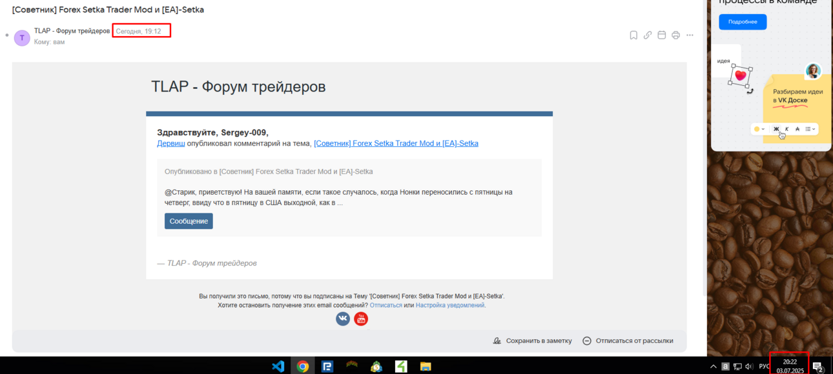Viewport: 833px width, 374px height.
Task: Click the Подробнее button in the ad
Action: (x=743, y=22)
